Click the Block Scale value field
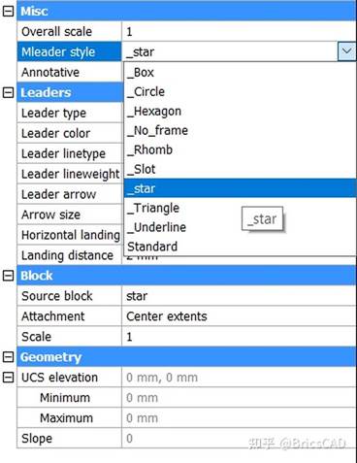The image size is (357, 463). [239, 337]
